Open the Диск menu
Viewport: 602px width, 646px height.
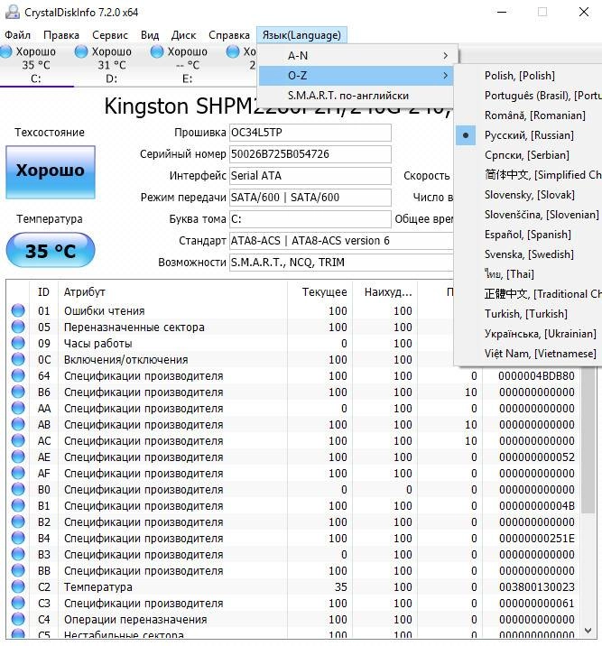(x=183, y=35)
